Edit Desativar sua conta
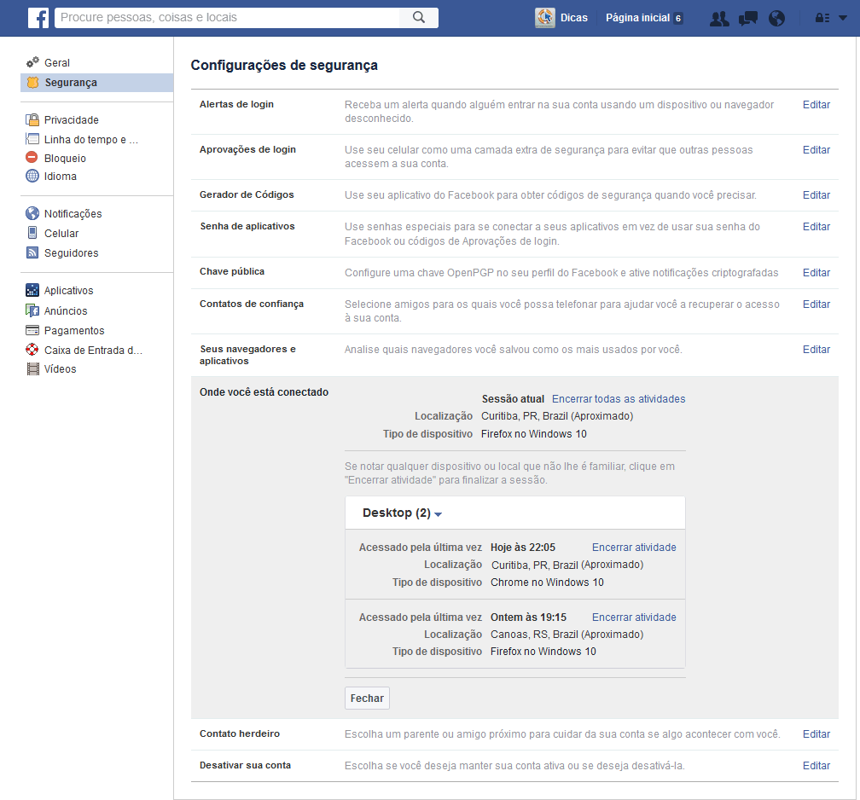The height and width of the screenshot is (800, 860). tap(816, 765)
